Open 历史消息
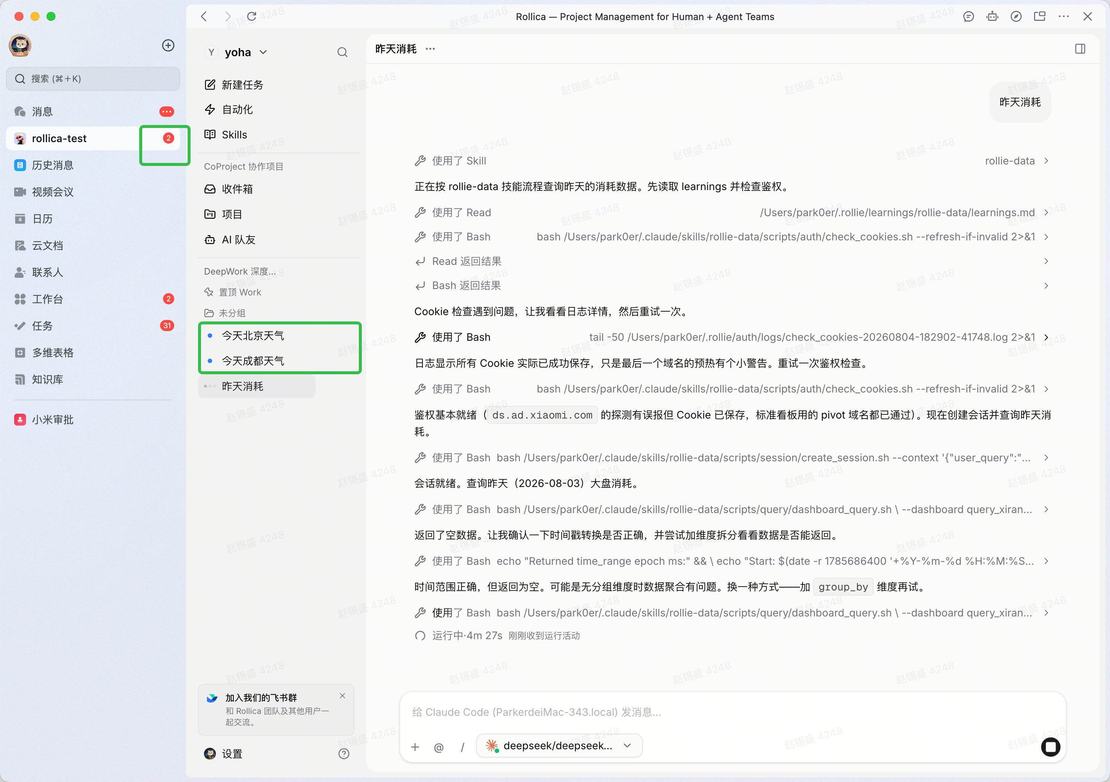This screenshot has width=1110, height=782. (x=93, y=165)
